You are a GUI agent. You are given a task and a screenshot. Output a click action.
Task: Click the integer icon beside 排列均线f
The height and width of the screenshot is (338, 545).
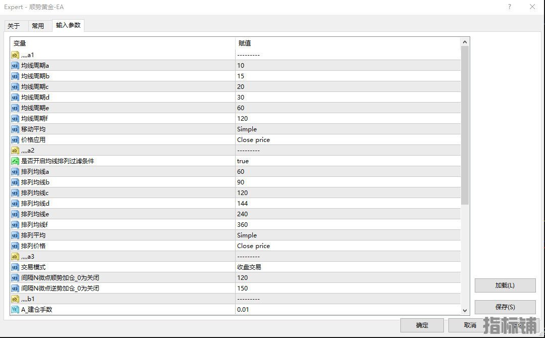pyautogui.click(x=15, y=225)
